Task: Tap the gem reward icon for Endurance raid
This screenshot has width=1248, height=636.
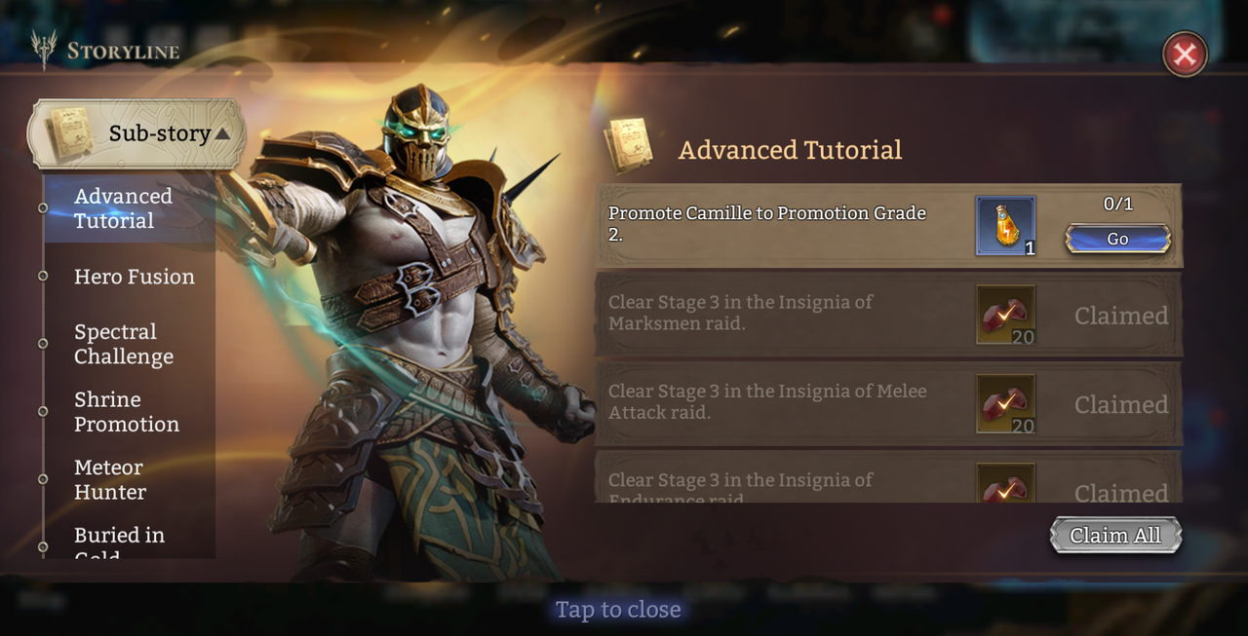Action: pos(1006,483)
